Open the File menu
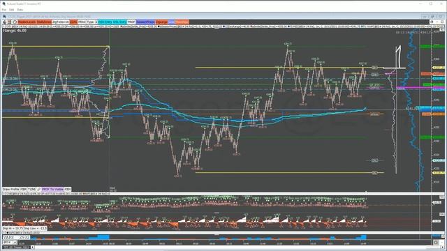 [3, 9]
